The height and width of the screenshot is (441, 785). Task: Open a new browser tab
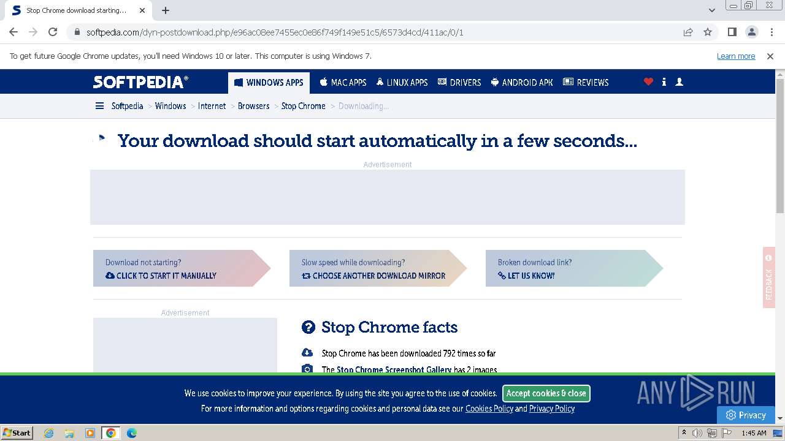click(166, 10)
